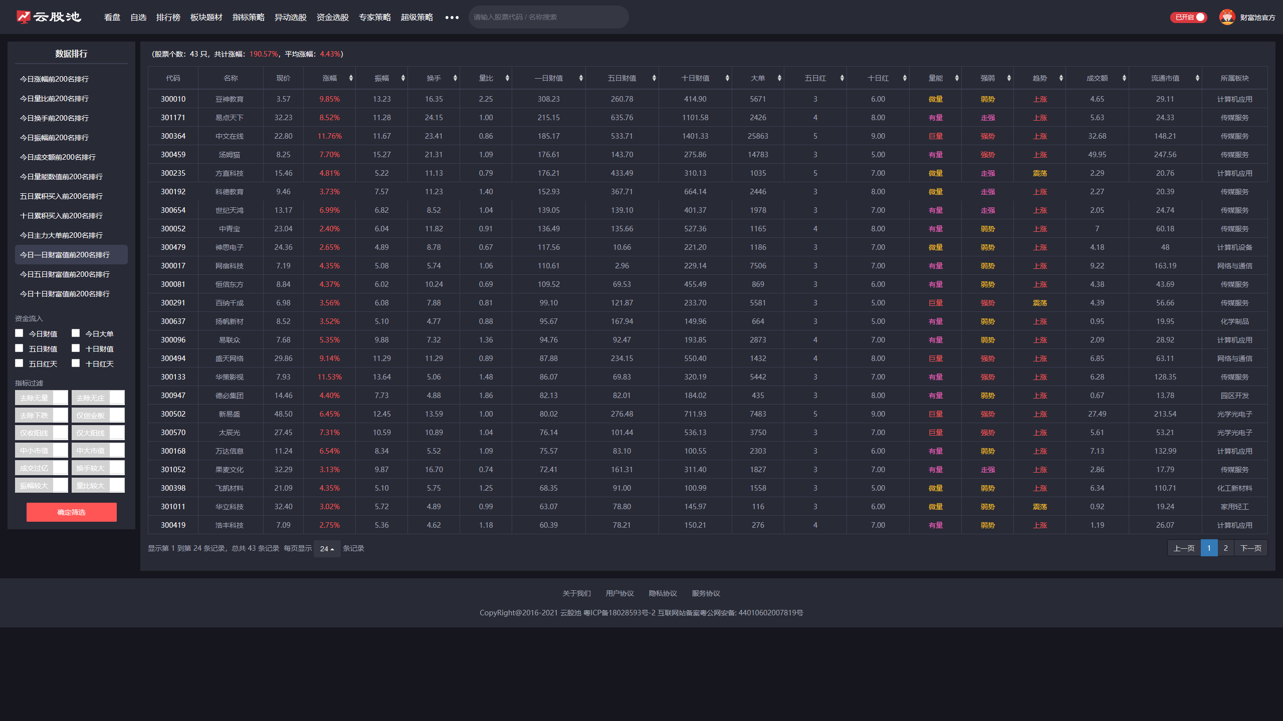Sort by 强弱 column arrows
This screenshot has width=1283, height=721.
(1009, 78)
